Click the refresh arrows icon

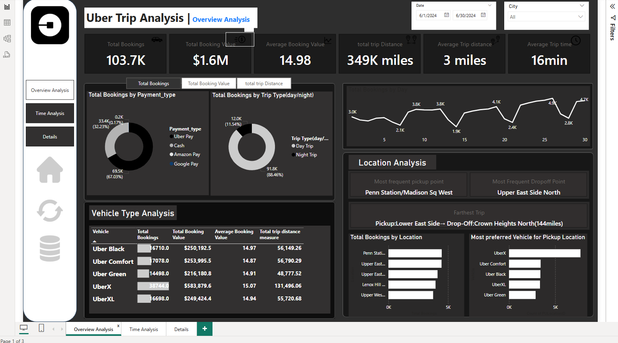(x=50, y=210)
